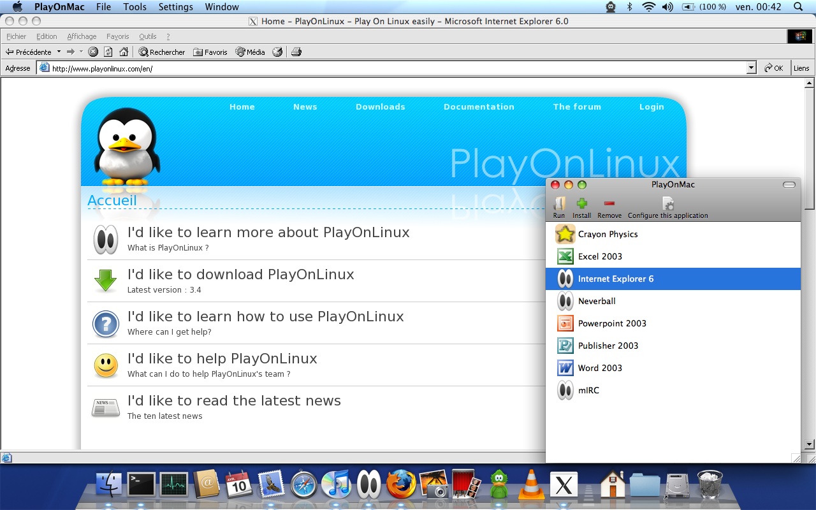Open IE Affichage menu
816x510 pixels.
pyautogui.click(x=82, y=36)
